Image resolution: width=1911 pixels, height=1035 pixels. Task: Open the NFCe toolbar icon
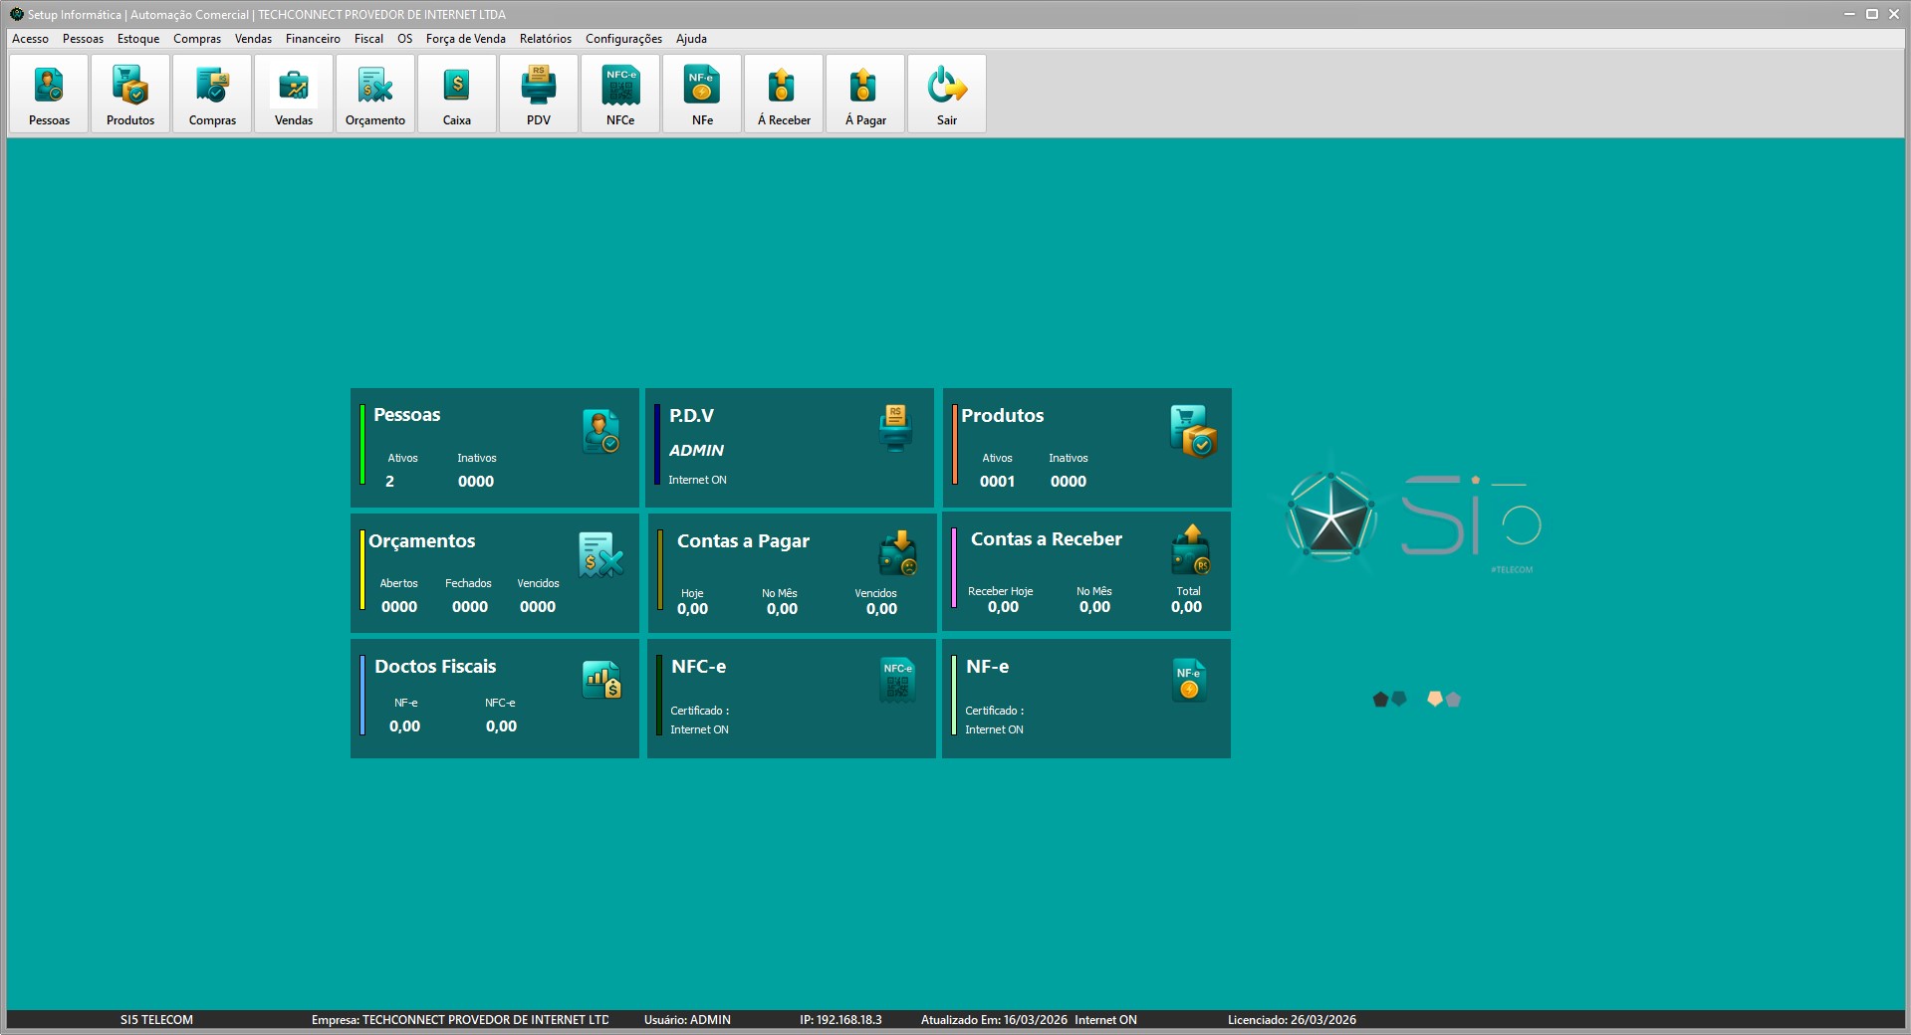point(620,94)
